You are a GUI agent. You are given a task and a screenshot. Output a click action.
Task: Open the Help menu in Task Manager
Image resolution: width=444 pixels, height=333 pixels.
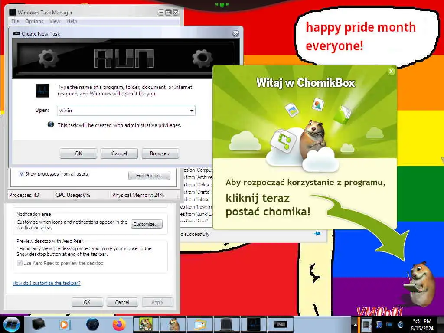[72, 21]
